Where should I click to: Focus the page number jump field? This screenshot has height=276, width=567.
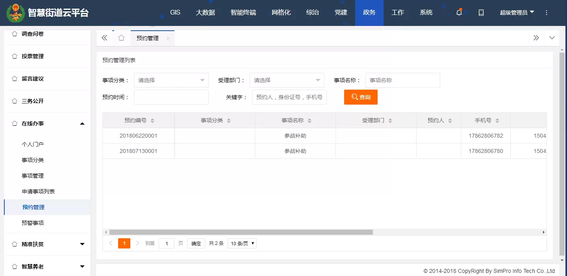(x=167, y=243)
